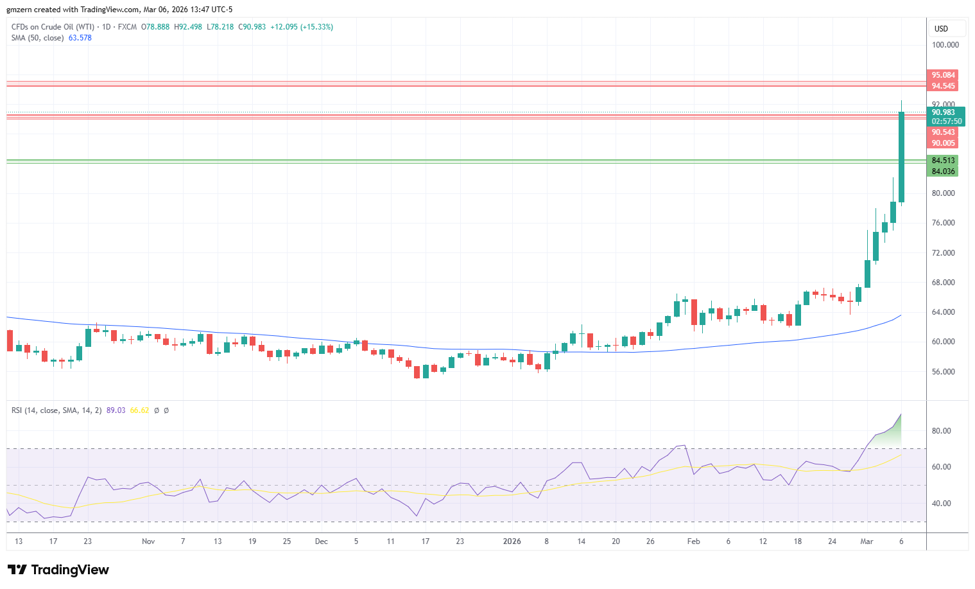The width and height of the screenshot is (975, 589).
Task: Click the RSI moving average value 66.62
Action: (139, 410)
